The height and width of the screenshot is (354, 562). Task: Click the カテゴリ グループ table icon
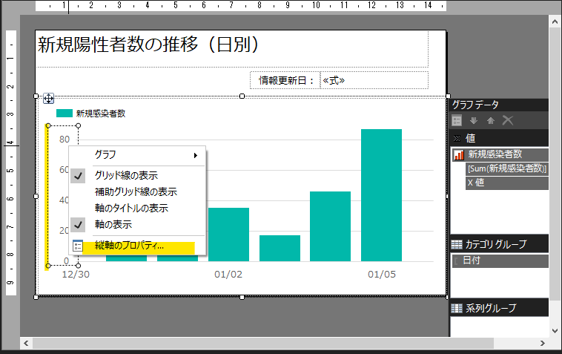click(x=457, y=244)
